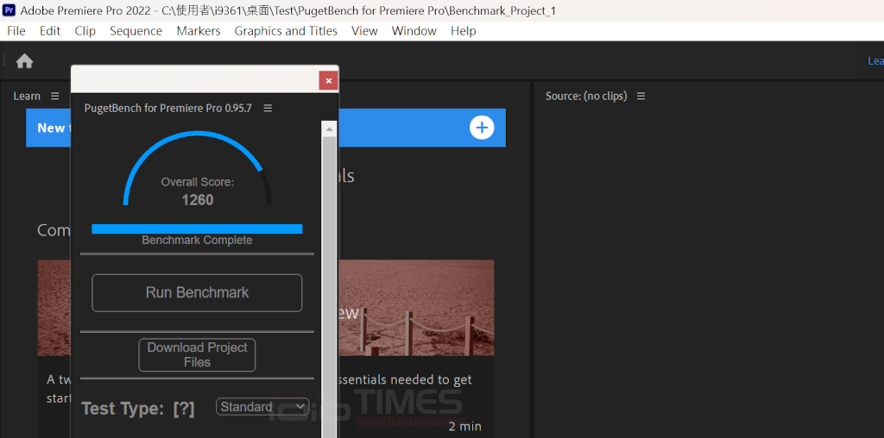
Task: Select the Learn panel tab
Action: click(27, 97)
